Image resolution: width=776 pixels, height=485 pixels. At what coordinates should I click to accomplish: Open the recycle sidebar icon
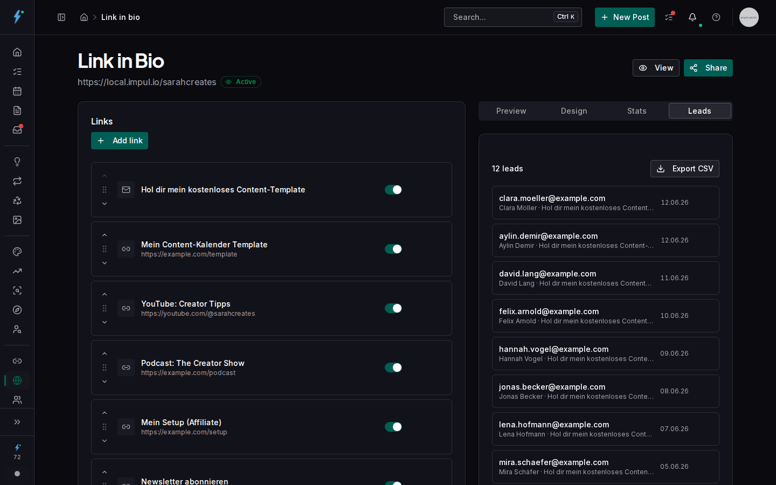[x=17, y=200]
